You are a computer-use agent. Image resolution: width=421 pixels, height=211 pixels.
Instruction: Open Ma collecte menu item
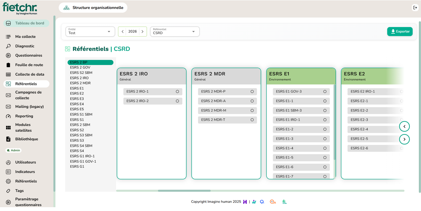(x=26, y=37)
